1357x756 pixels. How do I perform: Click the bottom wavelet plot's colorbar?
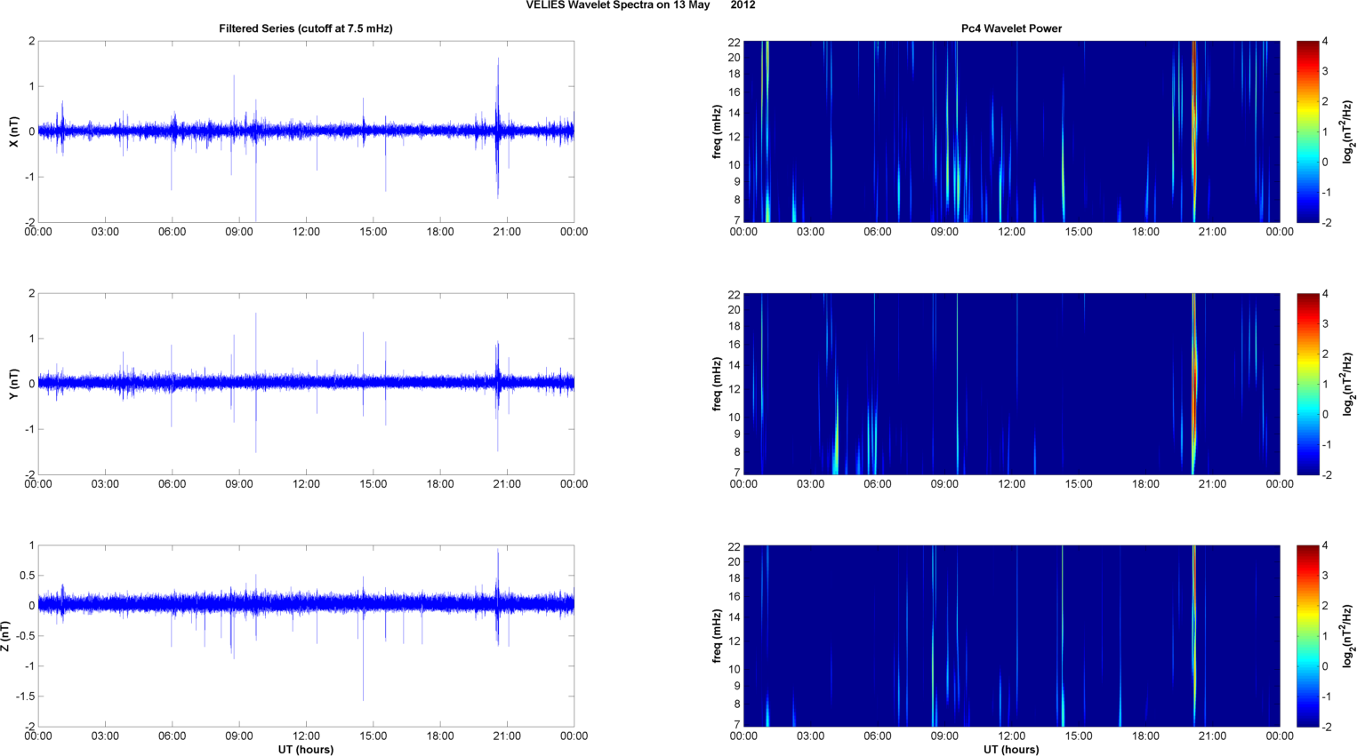[x=1307, y=636]
